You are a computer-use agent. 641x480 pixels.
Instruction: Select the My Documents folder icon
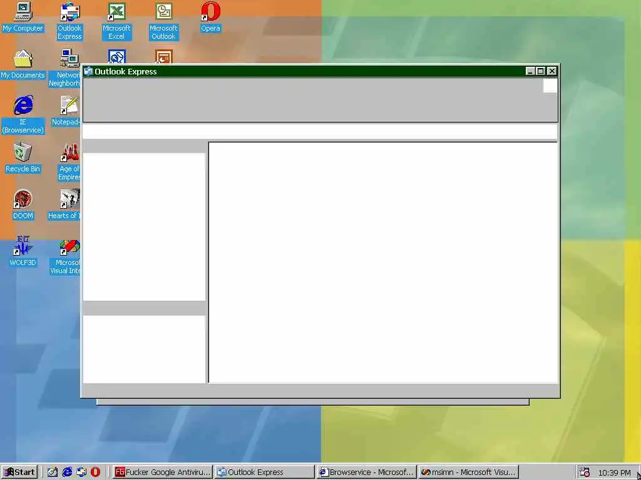coord(23,64)
